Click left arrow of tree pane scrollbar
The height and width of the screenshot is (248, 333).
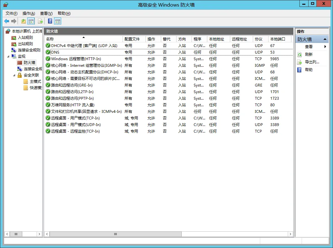point(7,234)
